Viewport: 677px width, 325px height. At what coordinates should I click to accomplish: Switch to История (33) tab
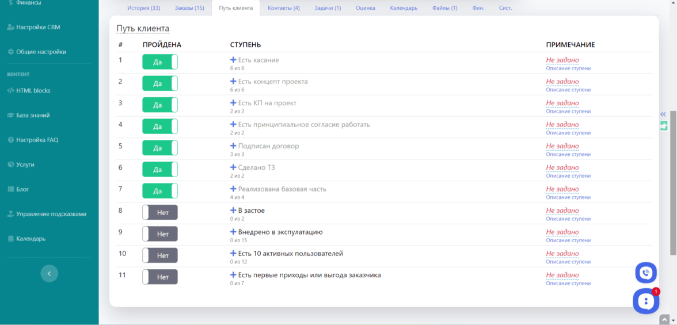coord(143,8)
